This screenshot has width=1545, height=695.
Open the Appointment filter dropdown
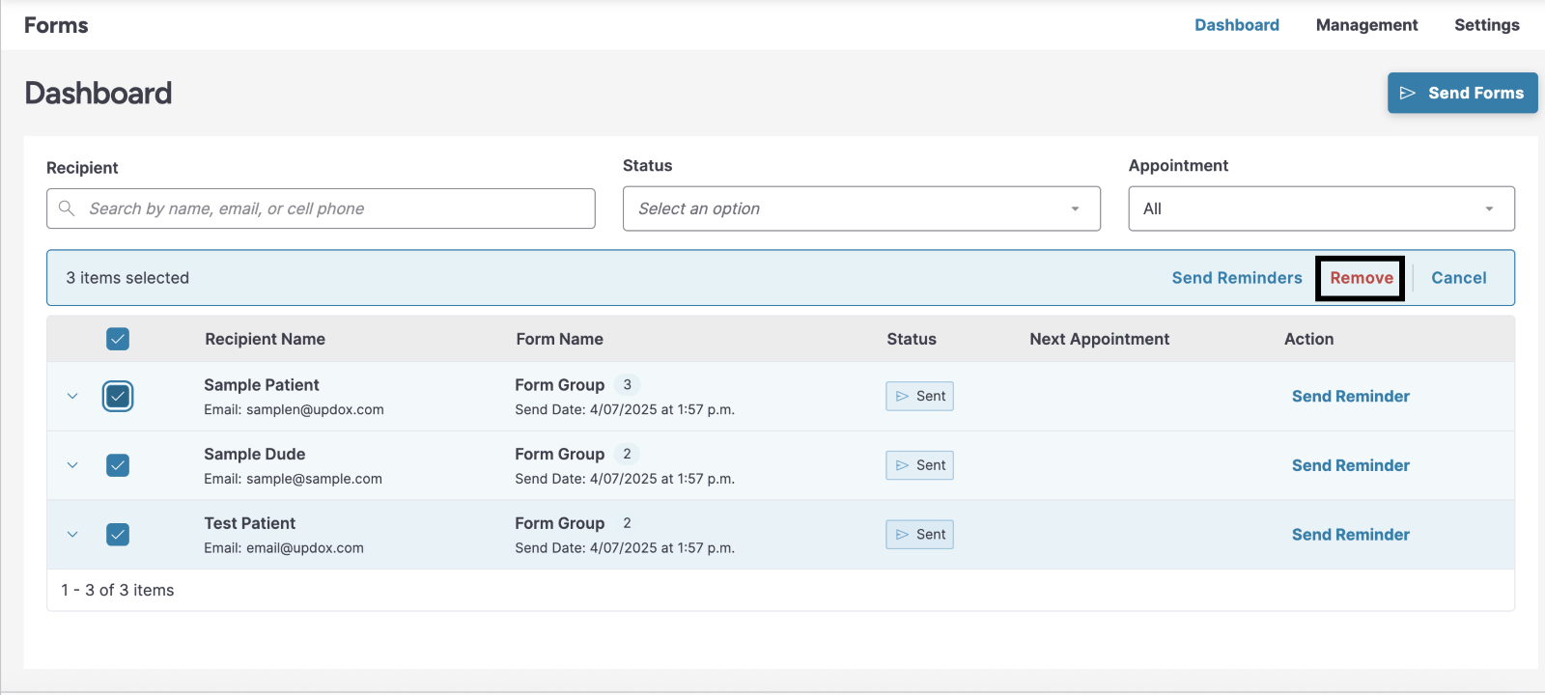(1320, 208)
